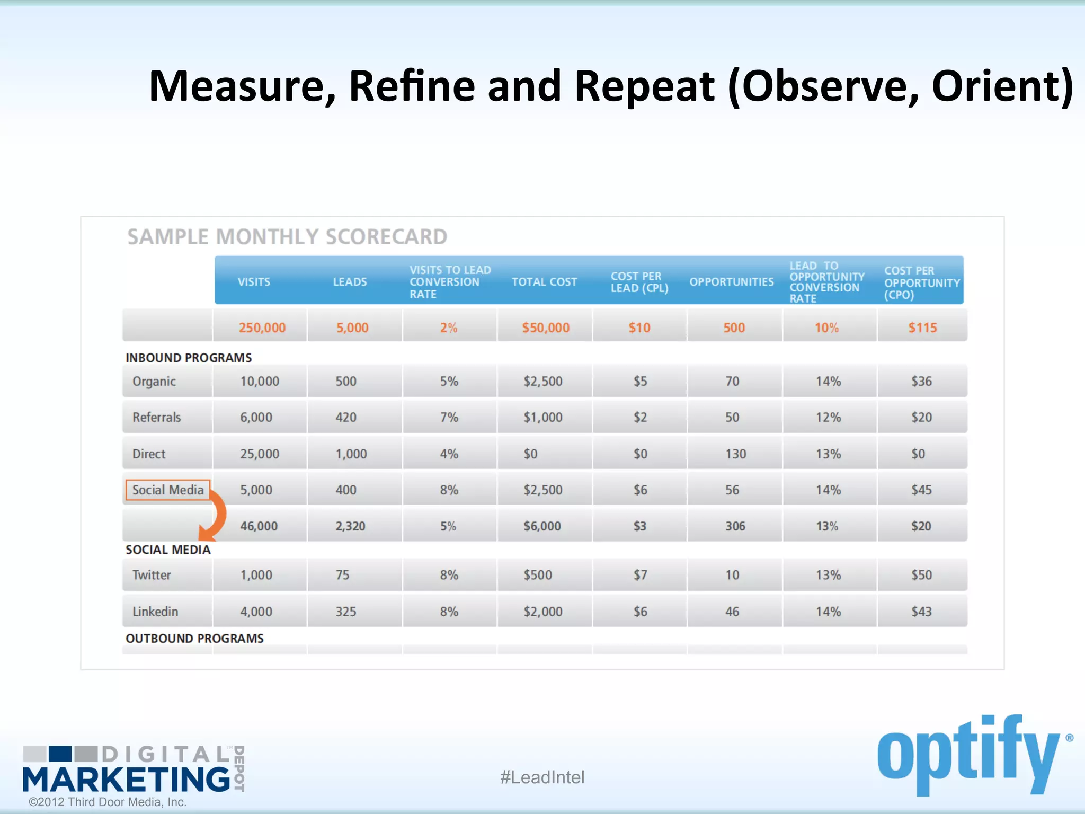Select the Linkedin row label

pos(155,612)
